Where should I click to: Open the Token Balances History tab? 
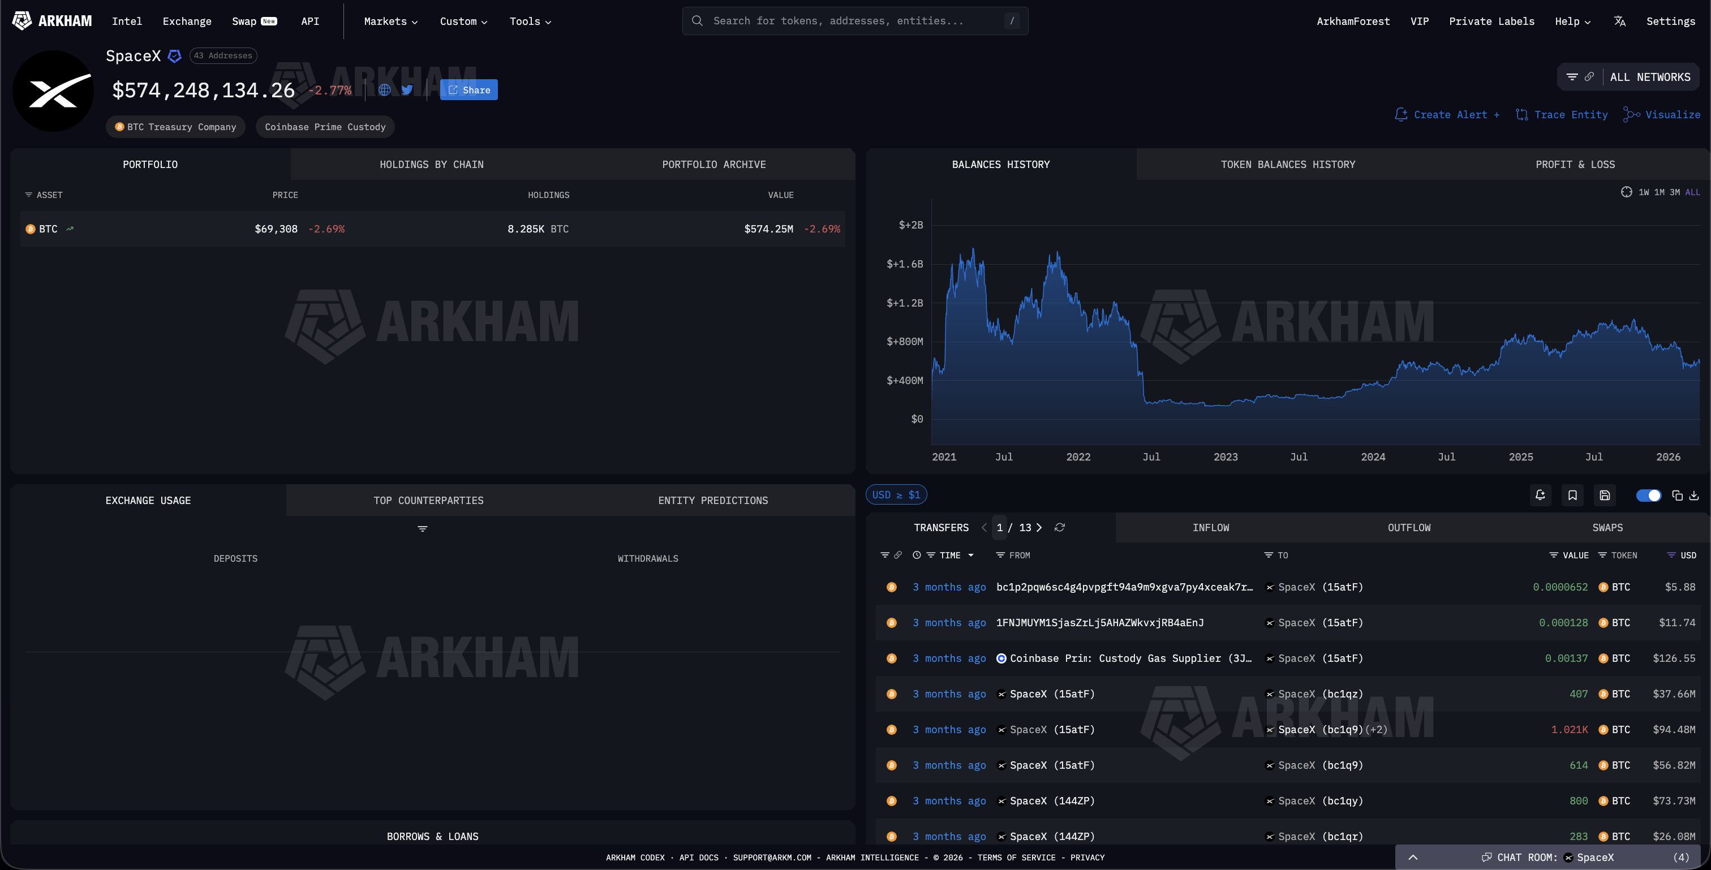coord(1287,164)
